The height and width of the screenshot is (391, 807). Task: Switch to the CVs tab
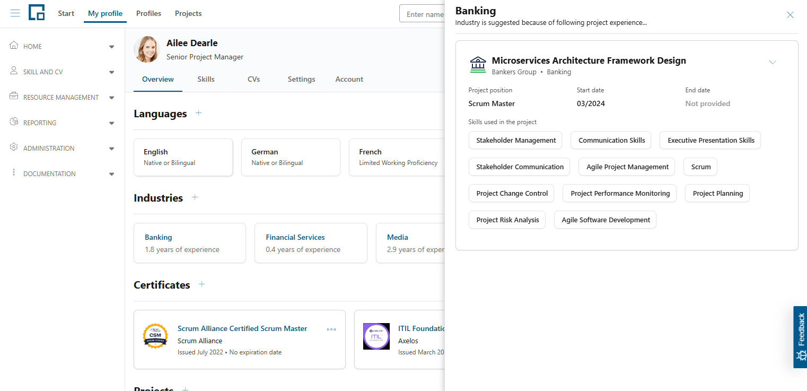point(253,79)
